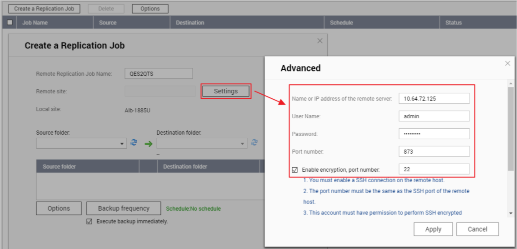Sort jobs by Job Name column header
Image resolution: width=517 pixels, height=249 pixels.
click(x=34, y=22)
